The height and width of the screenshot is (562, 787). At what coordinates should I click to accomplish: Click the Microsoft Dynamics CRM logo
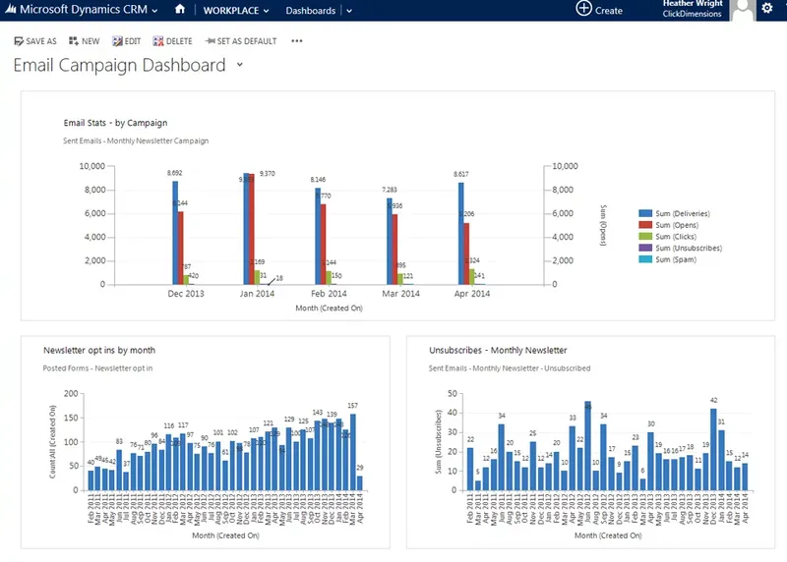coord(11,9)
